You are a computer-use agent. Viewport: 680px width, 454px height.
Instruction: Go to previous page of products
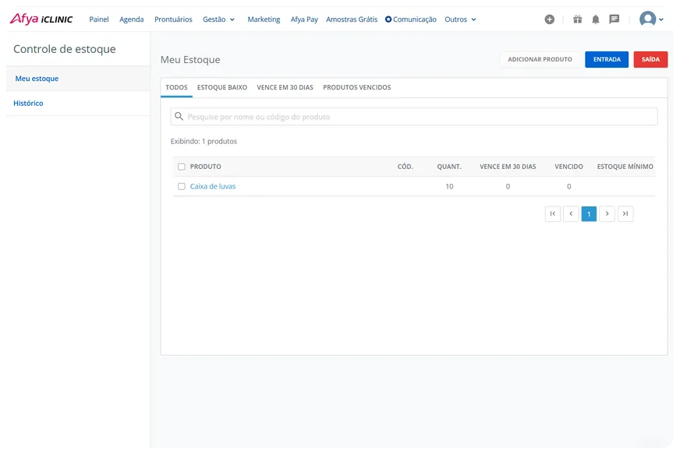(x=571, y=213)
